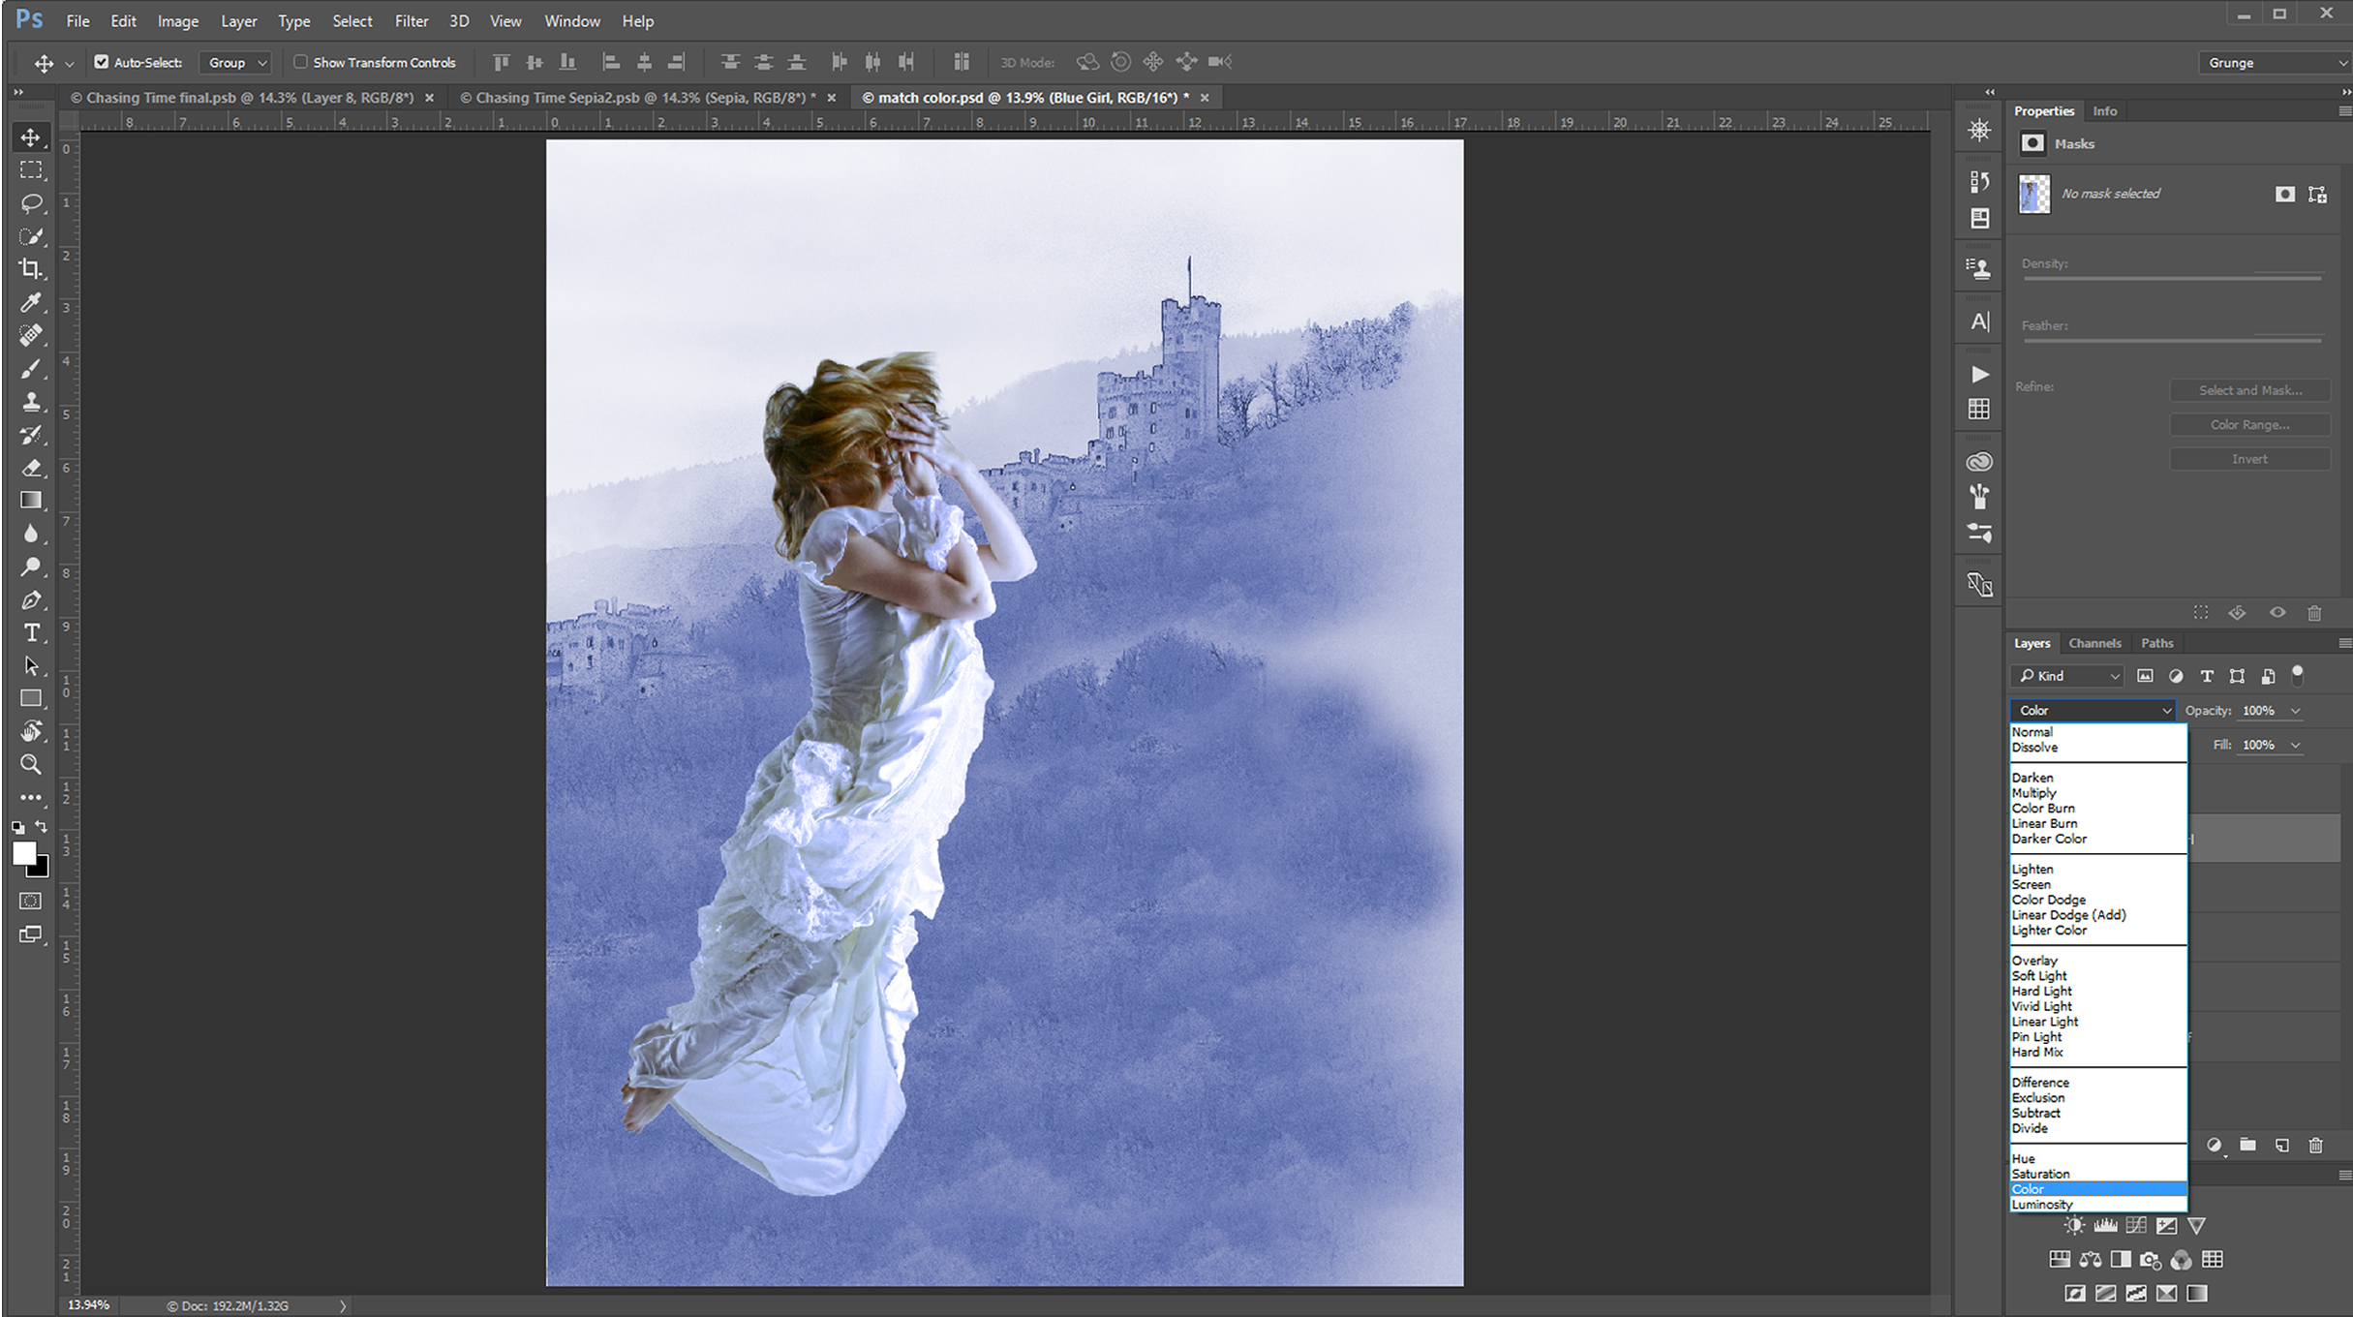The width and height of the screenshot is (2353, 1317).
Task: Toggle Quick Mask mode icon
Action: 31,901
